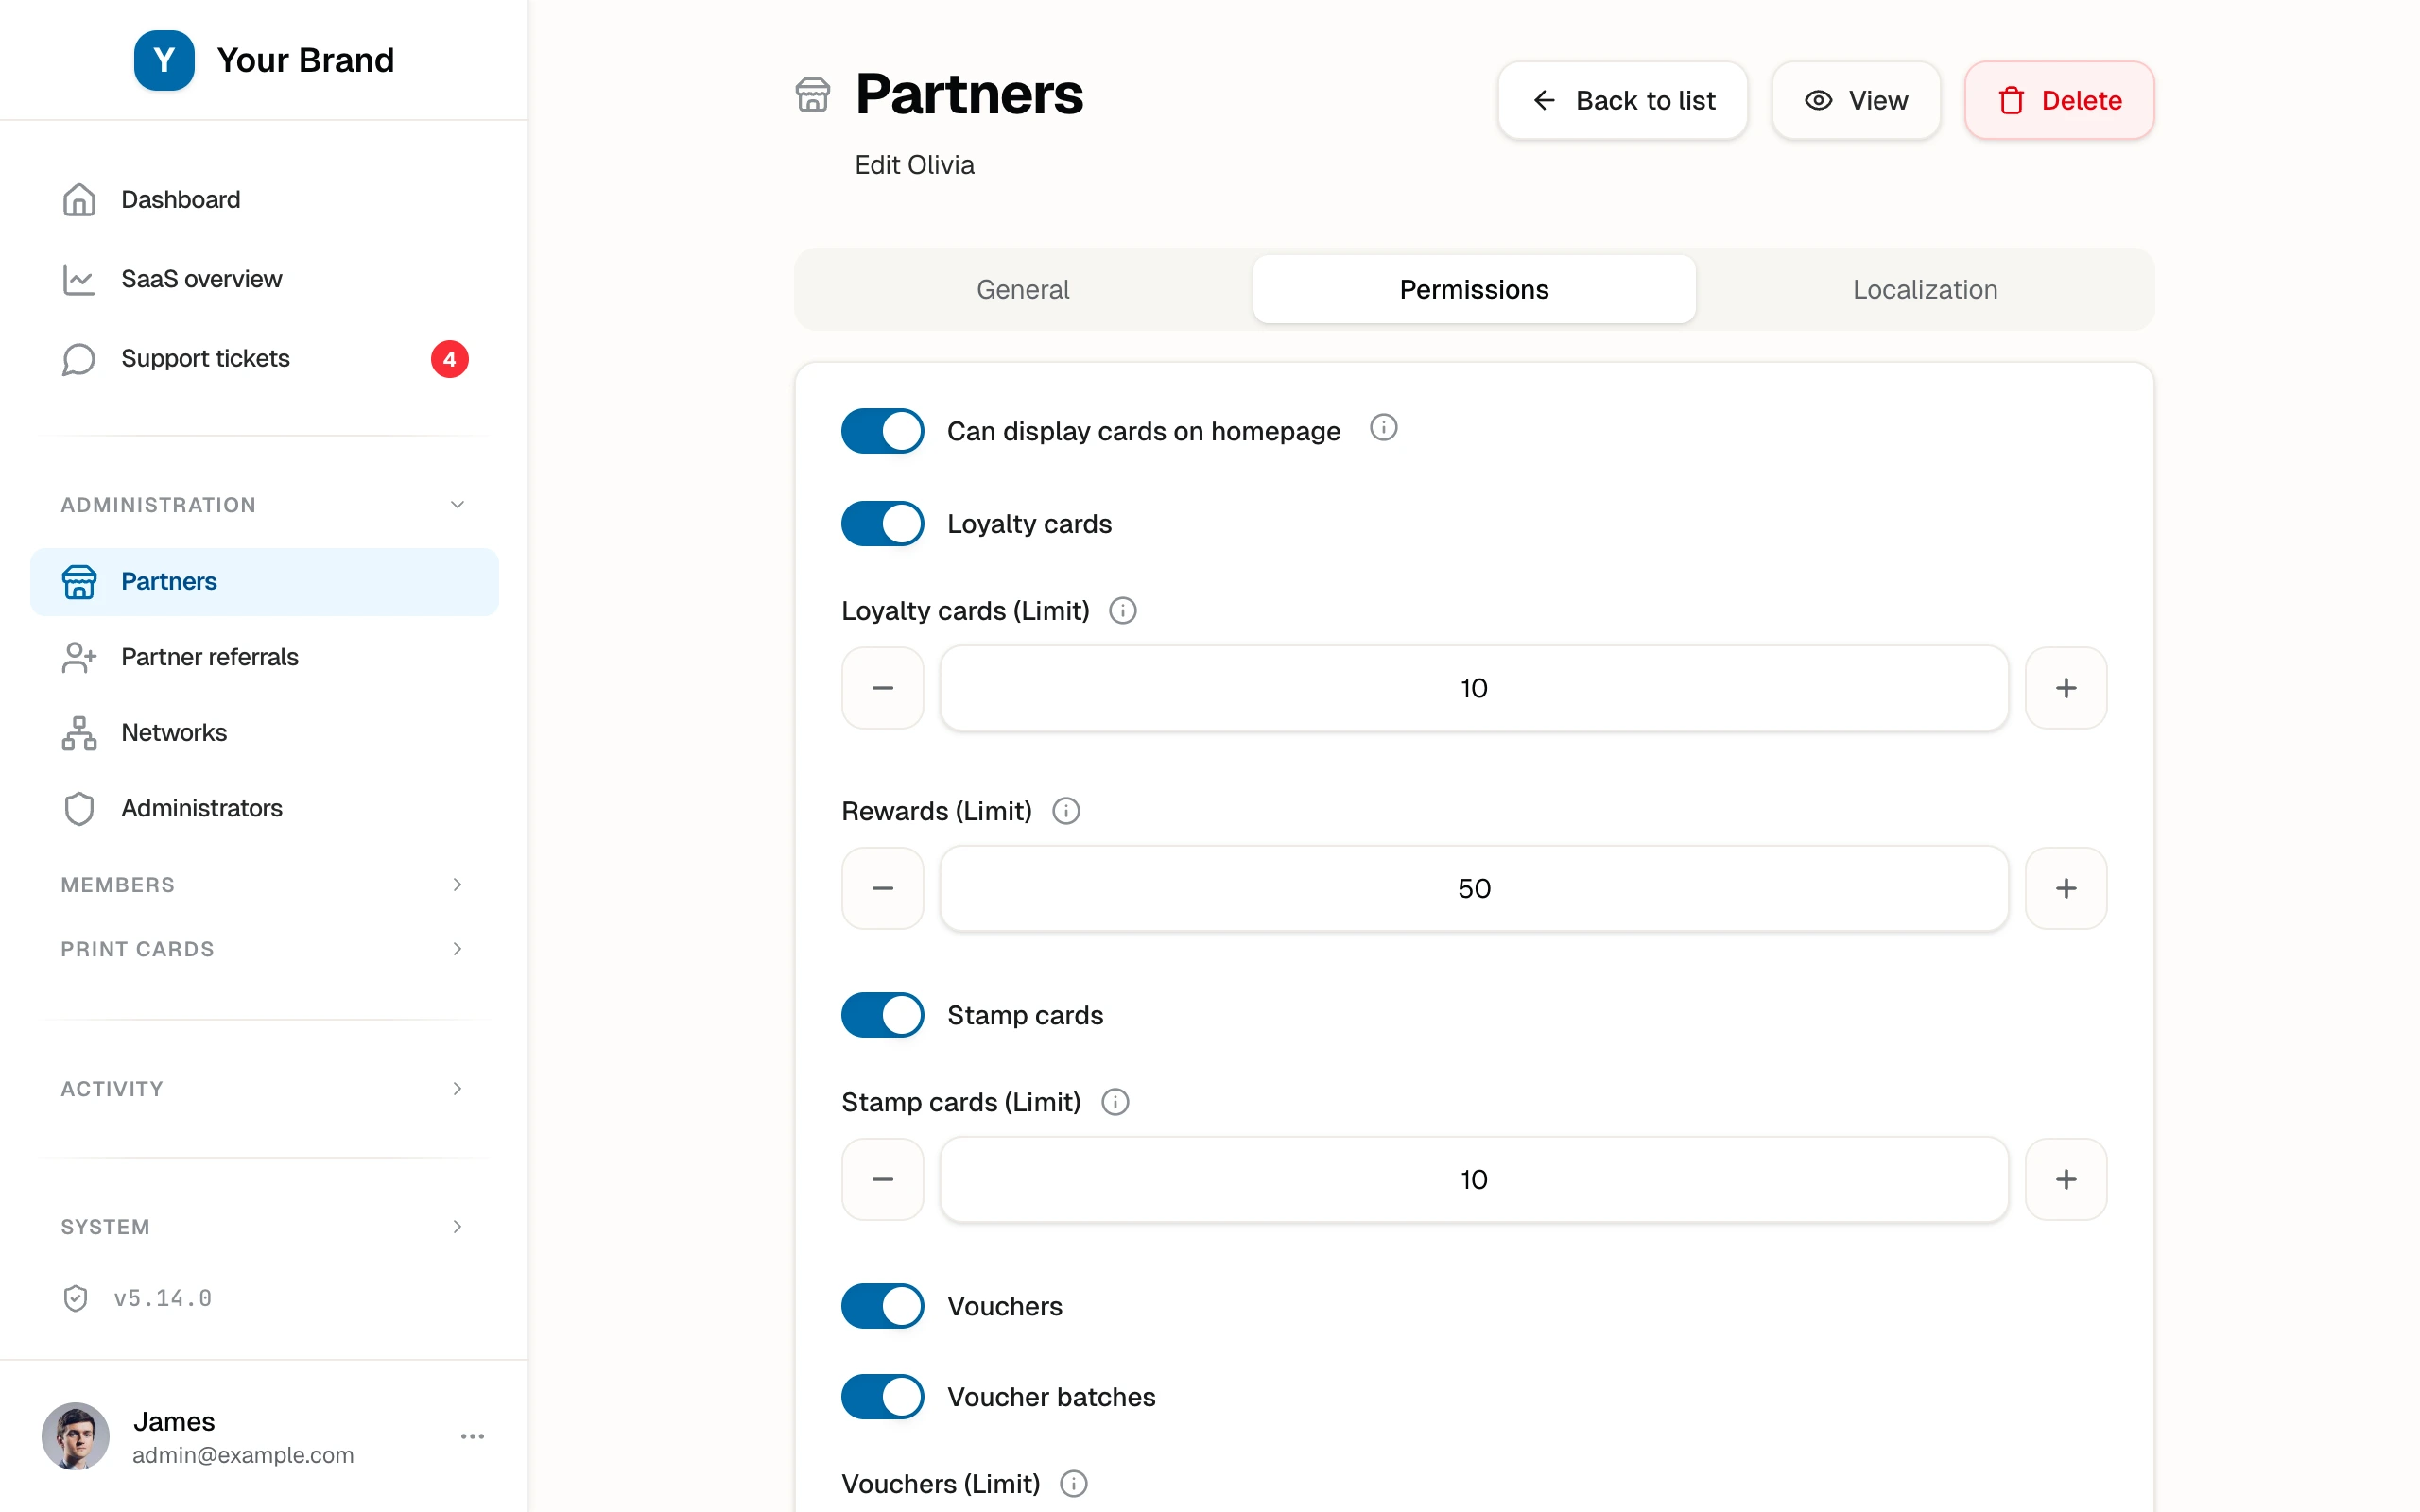Viewport: 2420px width, 1512px height.
Task: Click the Your Brand logo icon
Action: (164, 60)
